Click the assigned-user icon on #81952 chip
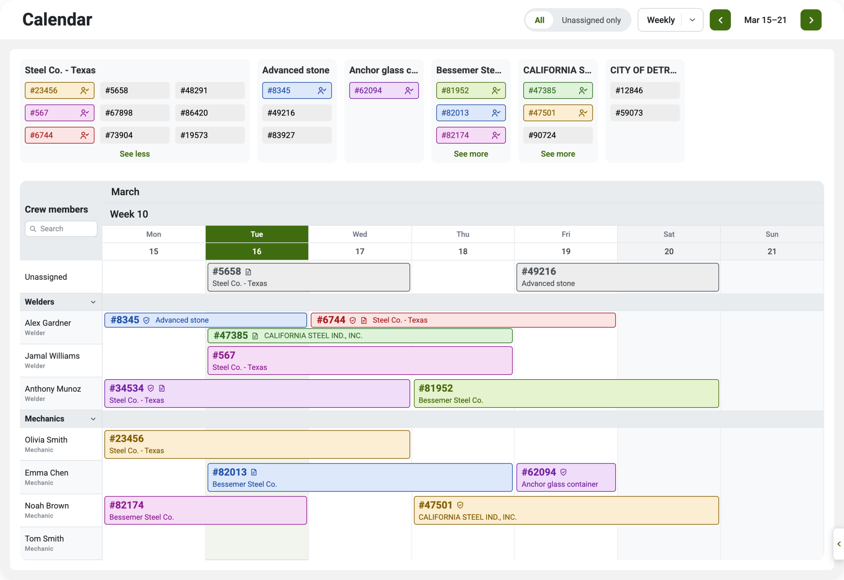 click(496, 90)
